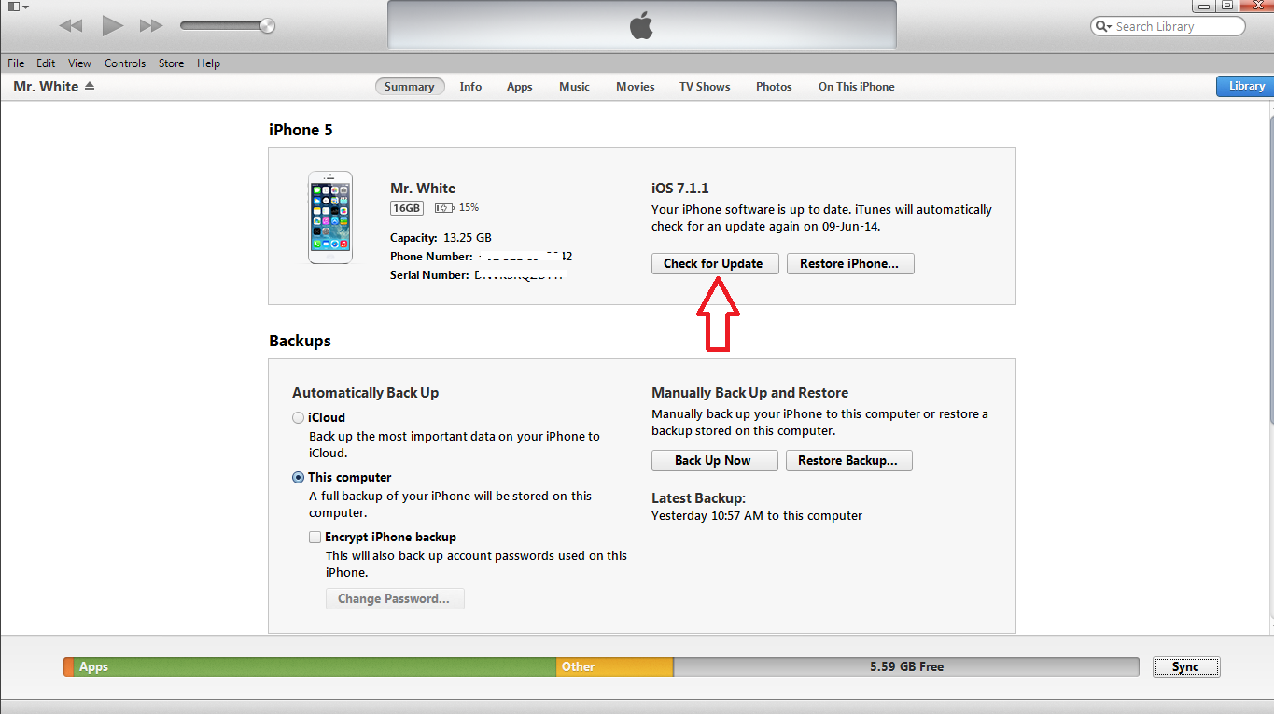
Task: Click the Sync button
Action: click(x=1185, y=667)
